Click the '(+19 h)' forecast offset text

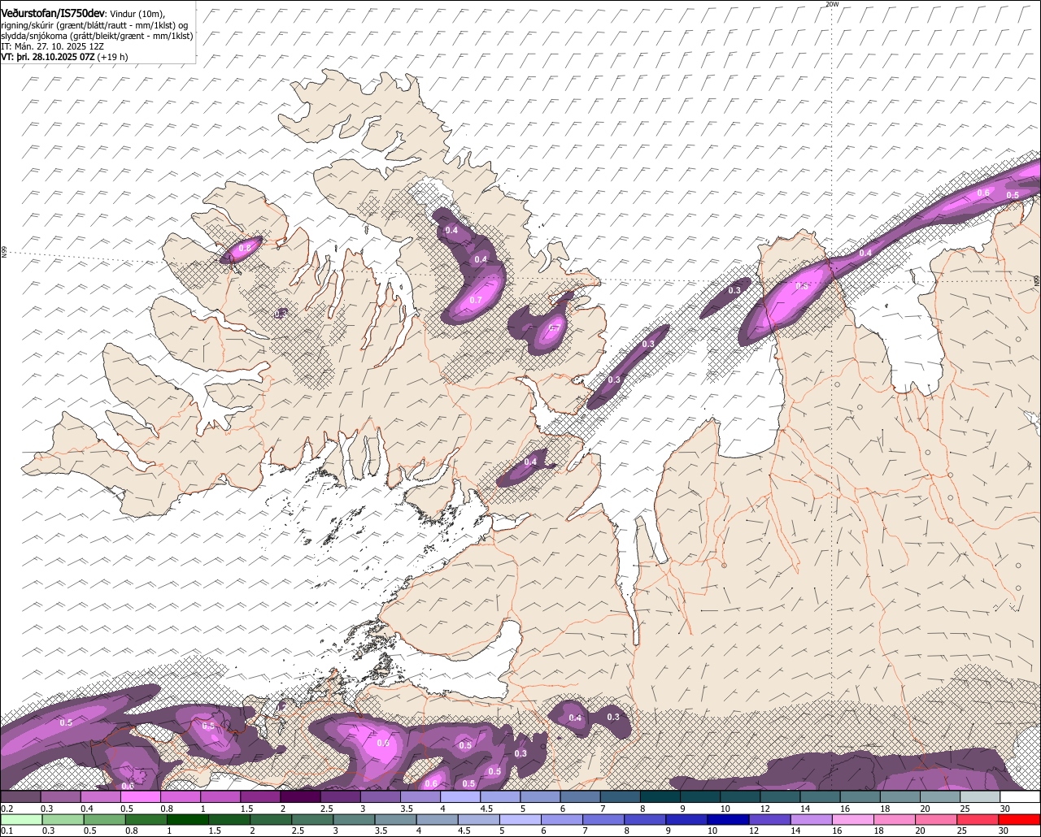[x=112, y=58]
